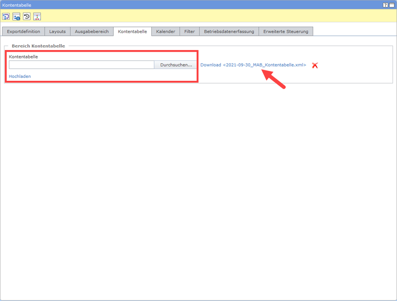Click the toolbar icon with blue info badge
This screenshot has width=397, height=301.
tap(16, 16)
